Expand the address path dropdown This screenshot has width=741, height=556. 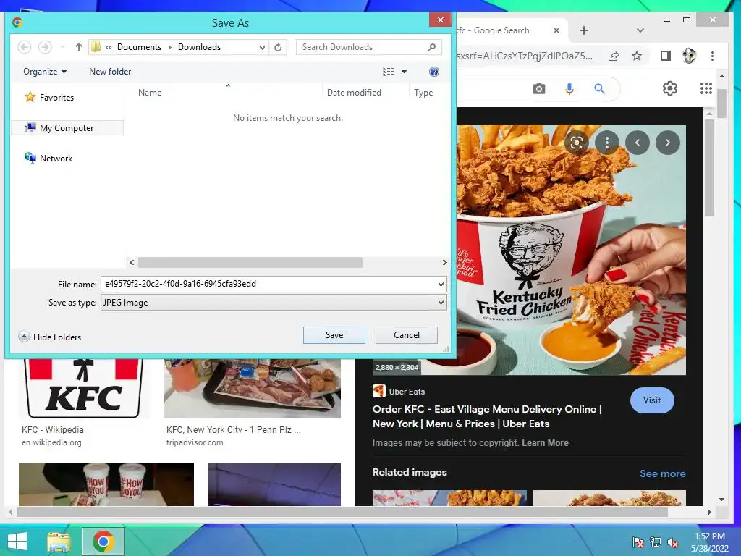point(262,47)
